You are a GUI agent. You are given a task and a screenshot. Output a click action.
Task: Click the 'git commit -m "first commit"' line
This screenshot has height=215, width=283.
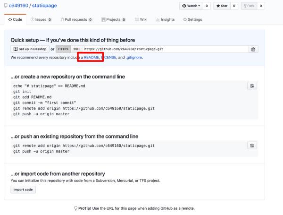pyautogui.click(x=45, y=103)
